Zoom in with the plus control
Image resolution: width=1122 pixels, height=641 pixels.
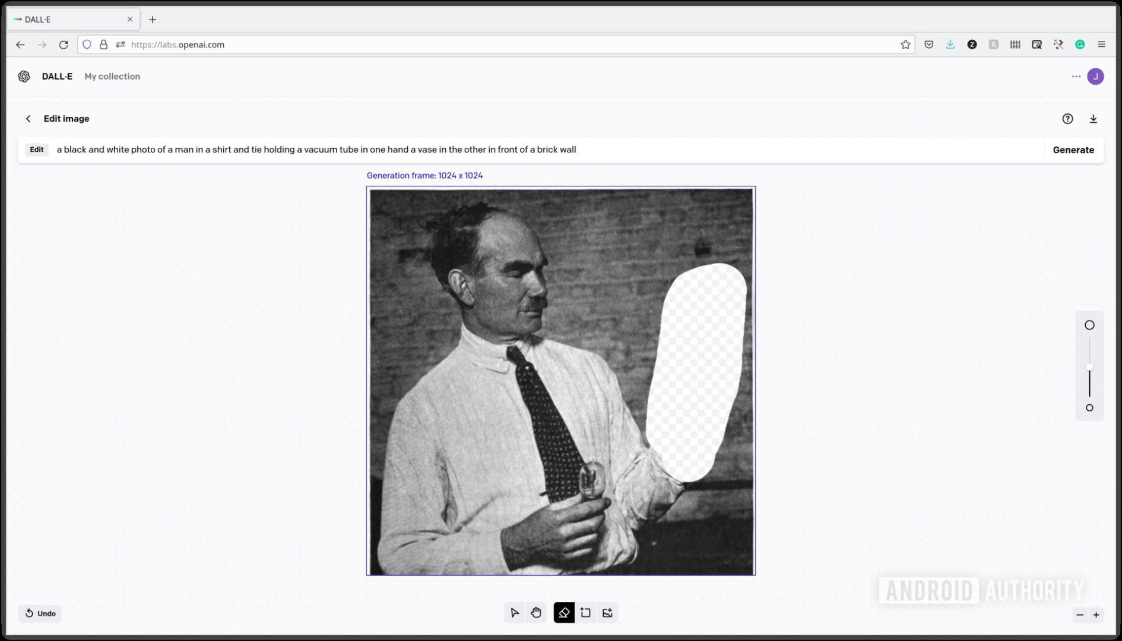point(1096,615)
